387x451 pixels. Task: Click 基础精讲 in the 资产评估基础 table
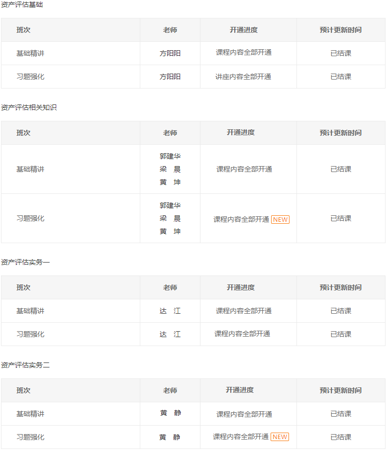pyautogui.click(x=30, y=53)
